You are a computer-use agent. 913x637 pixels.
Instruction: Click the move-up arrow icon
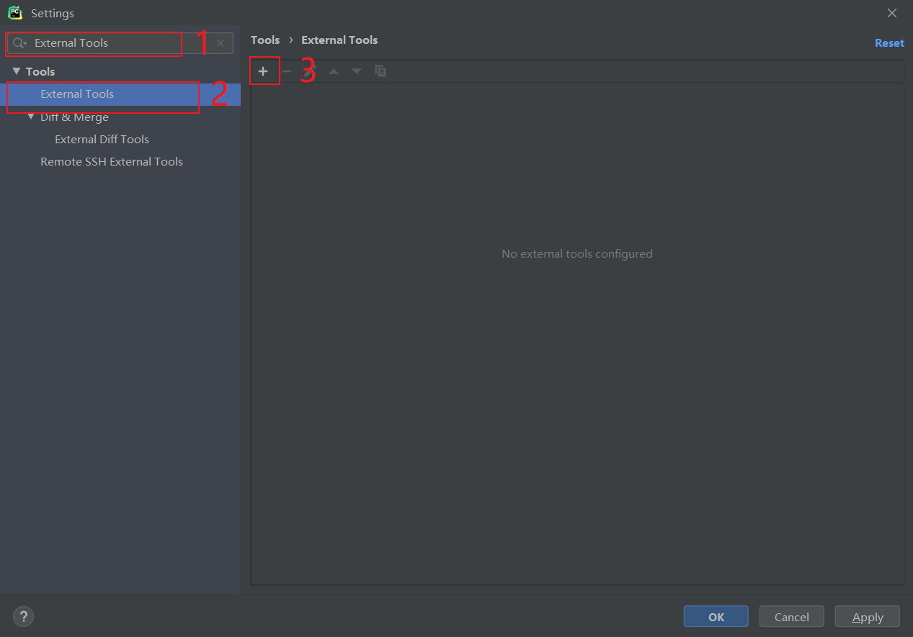333,71
